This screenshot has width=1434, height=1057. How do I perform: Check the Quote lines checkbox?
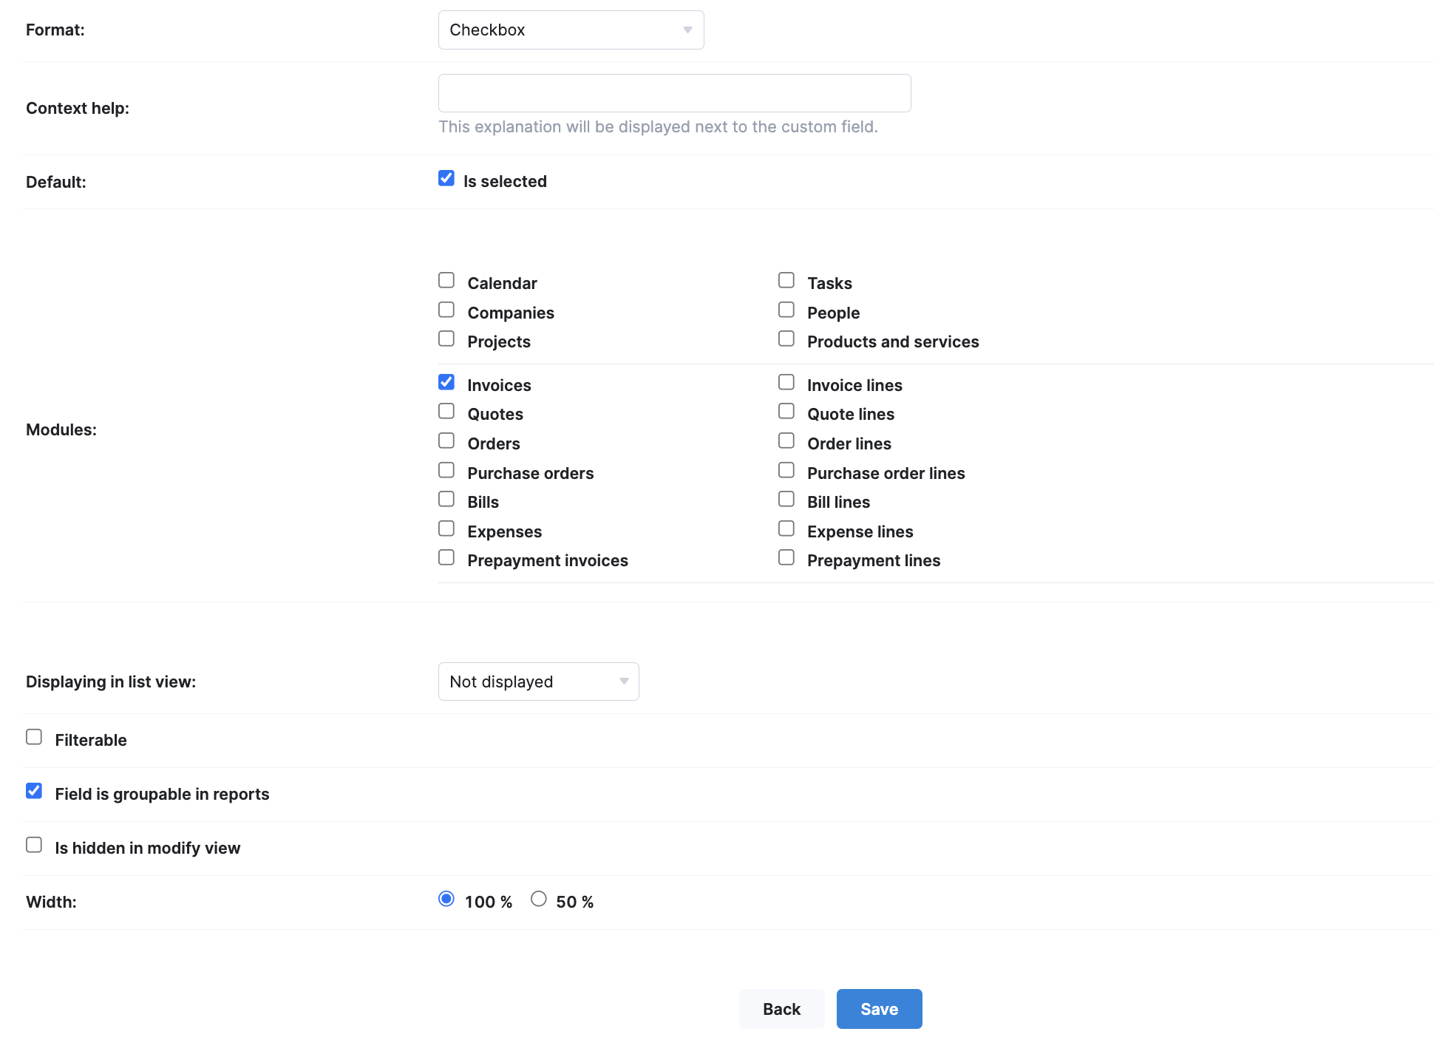click(x=786, y=411)
